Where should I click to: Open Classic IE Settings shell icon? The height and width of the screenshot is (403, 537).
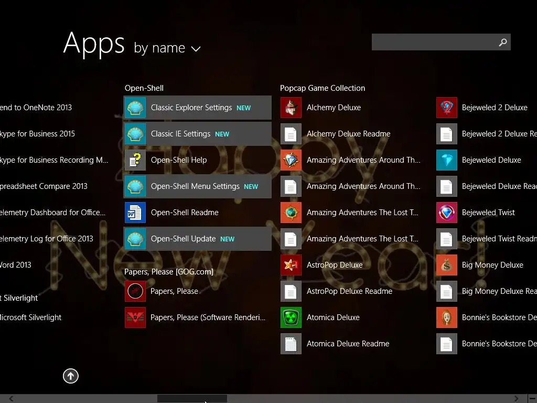(x=135, y=134)
